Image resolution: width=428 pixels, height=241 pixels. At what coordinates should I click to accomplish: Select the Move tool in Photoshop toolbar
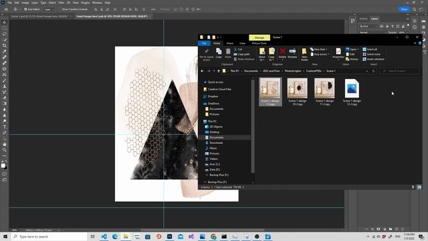coord(5,22)
